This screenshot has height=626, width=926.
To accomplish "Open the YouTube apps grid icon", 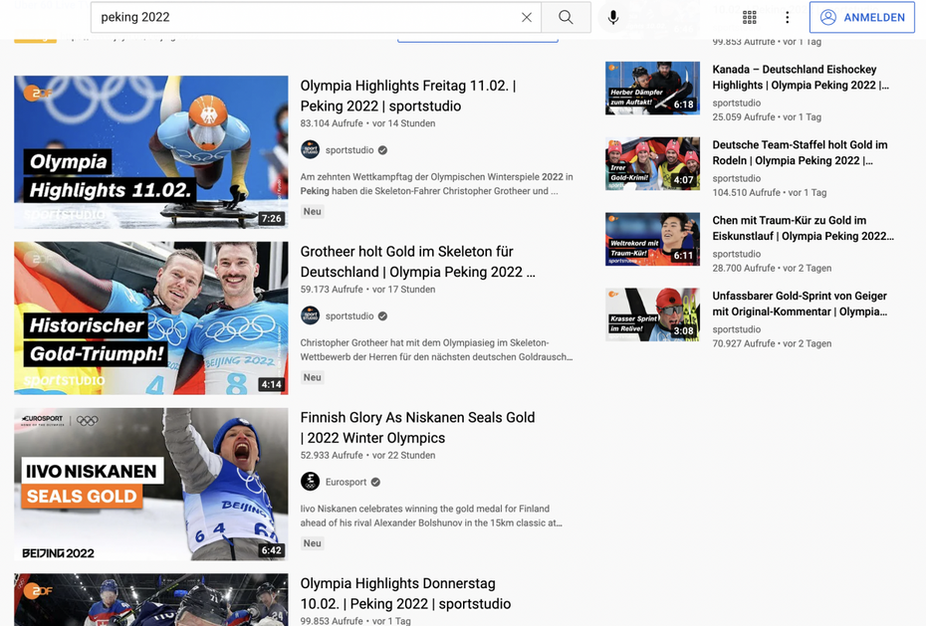I will click(750, 18).
